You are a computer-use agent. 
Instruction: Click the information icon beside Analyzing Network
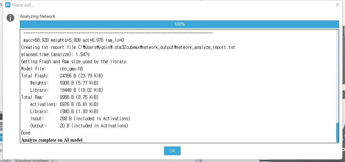click(10, 18)
